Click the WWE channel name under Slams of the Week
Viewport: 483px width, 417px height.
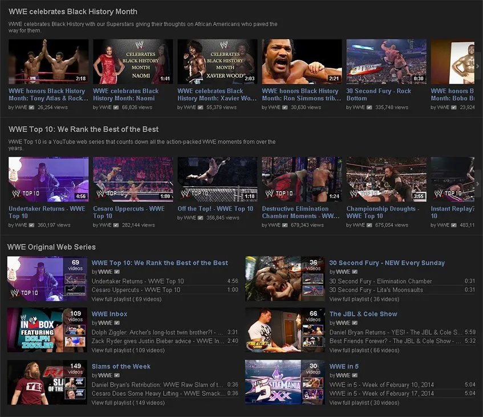(105, 375)
